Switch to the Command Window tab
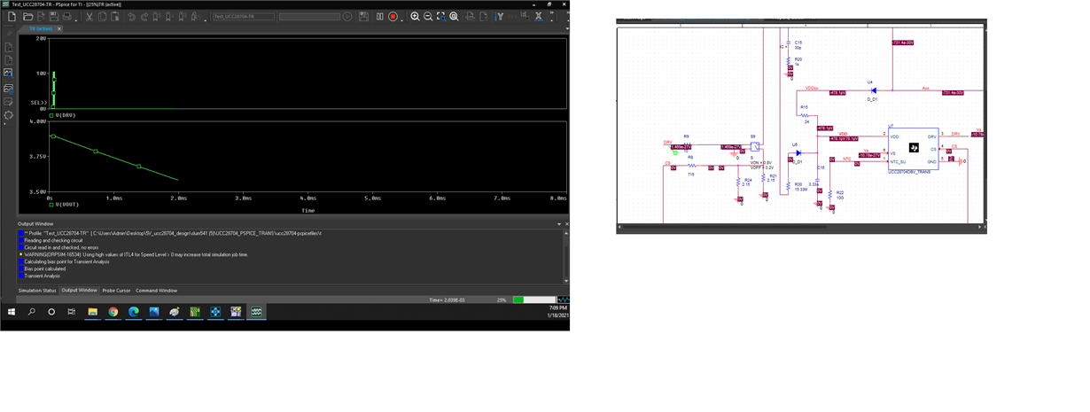The height and width of the screenshot is (412, 1090). click(x=156, y=291)
